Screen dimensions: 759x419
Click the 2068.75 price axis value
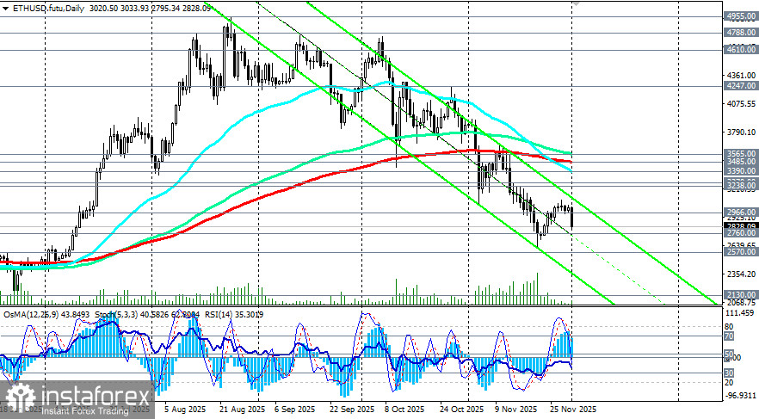[741, 302]
